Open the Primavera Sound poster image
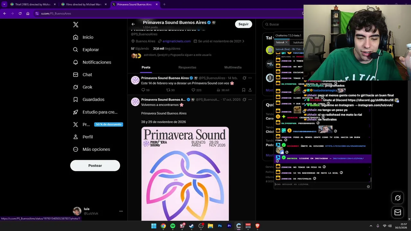The width and height of the screenshot is (411, 231). click(x=185, y=174)
